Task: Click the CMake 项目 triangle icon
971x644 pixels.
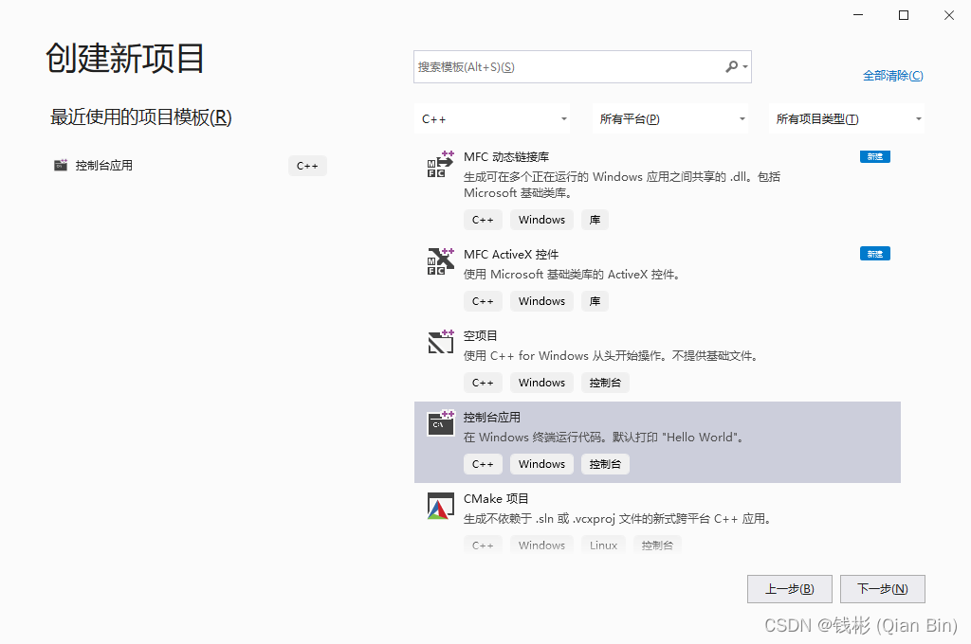Action: 440,506
